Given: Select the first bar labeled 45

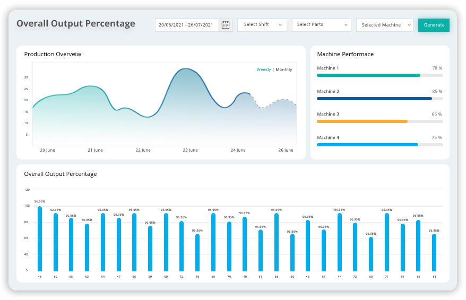Looking at the screenshot, I should [x=40, y=239].
